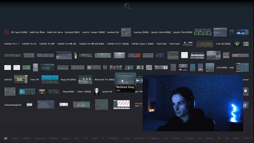254x143 pixels.
Task: Open Maag EQ4 [64bit]
Action: click(x=68, y=79)
